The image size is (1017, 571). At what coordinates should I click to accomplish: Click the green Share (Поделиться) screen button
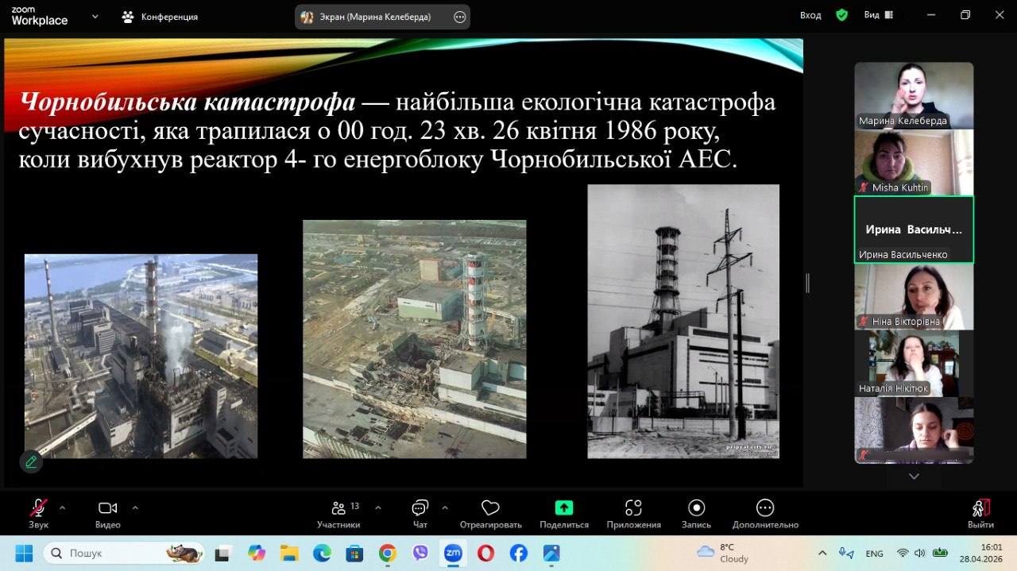click(x=563, y=514)
